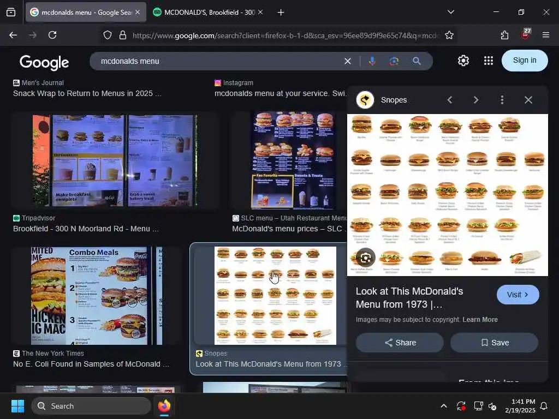Viewport: 559px width, 419px height.
Task: Search by image with Google Lens
Action: pos(394,61)
